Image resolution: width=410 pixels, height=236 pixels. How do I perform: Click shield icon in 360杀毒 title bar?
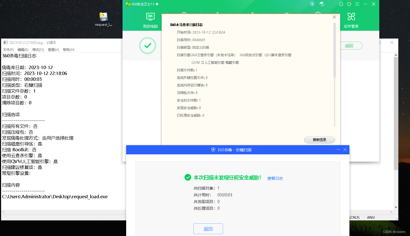point(213,150)
